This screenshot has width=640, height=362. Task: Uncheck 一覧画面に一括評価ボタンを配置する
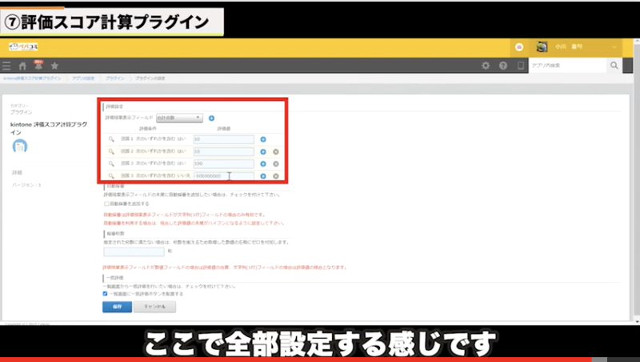click(106, 293)
